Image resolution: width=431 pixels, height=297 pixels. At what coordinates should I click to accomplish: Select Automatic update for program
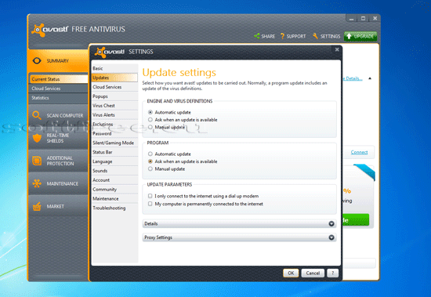click(150, 154)
